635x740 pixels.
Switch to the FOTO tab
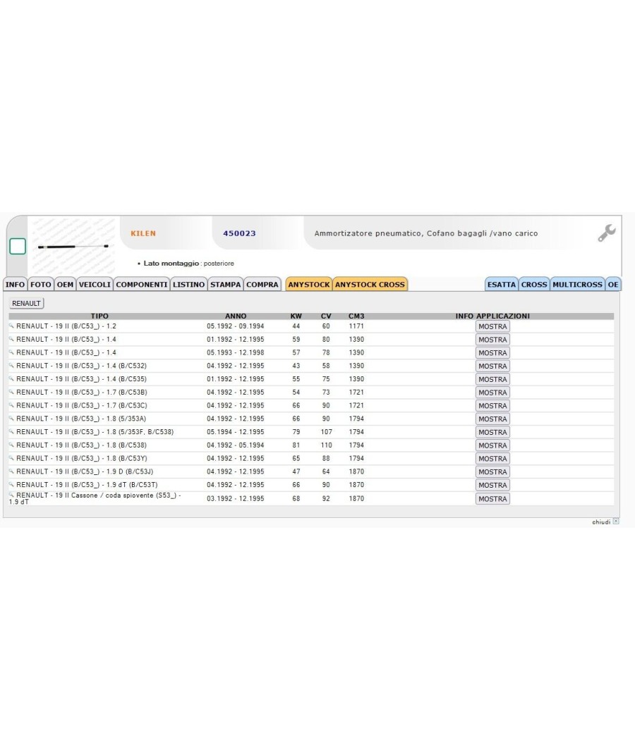pyautogui.click(x=41, y=284)
